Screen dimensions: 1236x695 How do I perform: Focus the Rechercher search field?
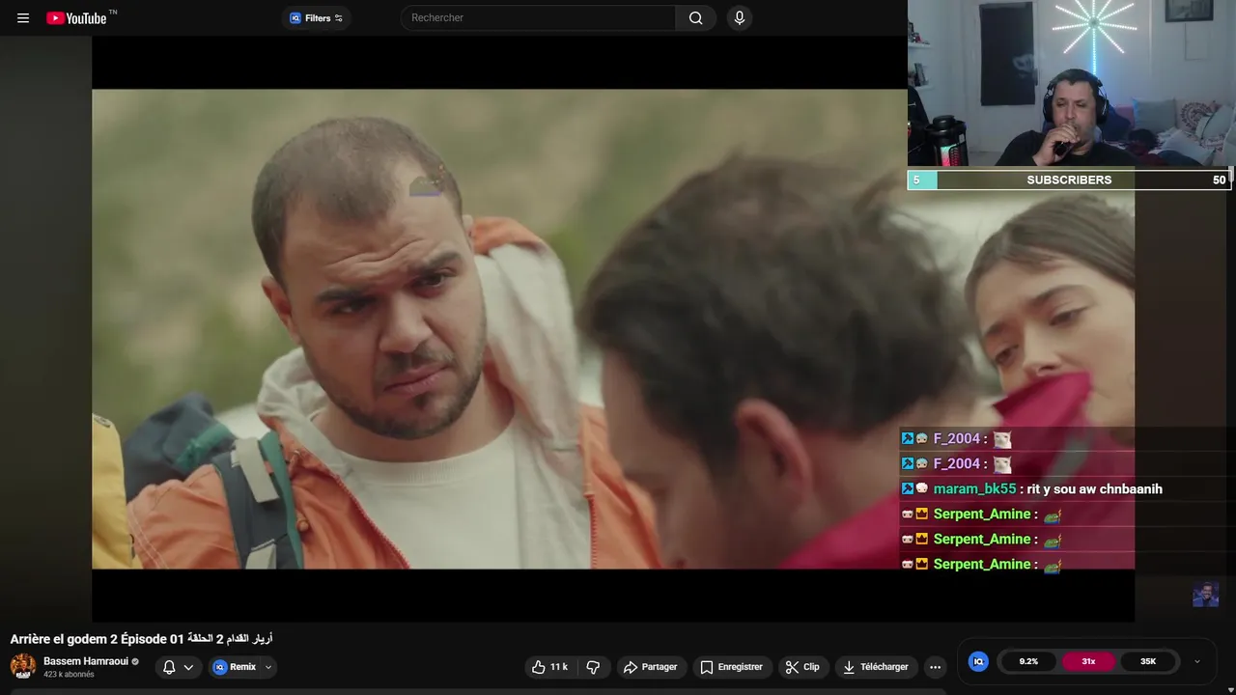[538, 17]
